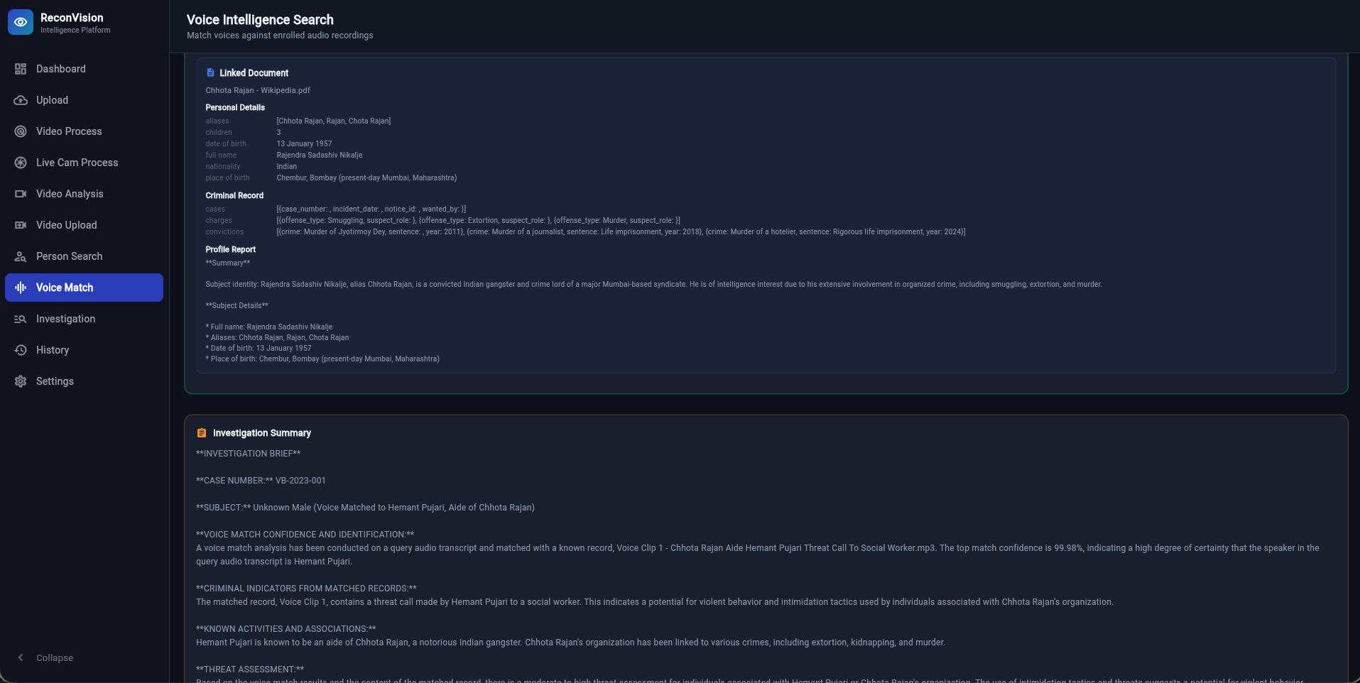Image resolution: width=1360 pixels, height=683 pixels.
Task: Click the Live Cam Process aperture icon
Action: tap(21, 163)
